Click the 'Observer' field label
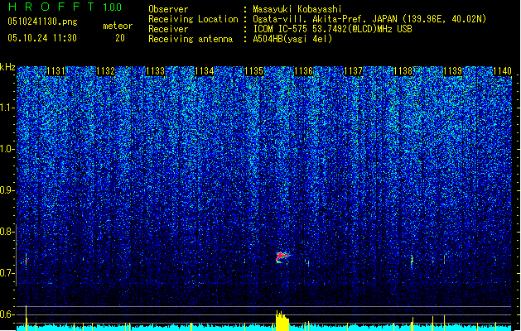This screenshot has width=521, height=331. tap(168, 9)
